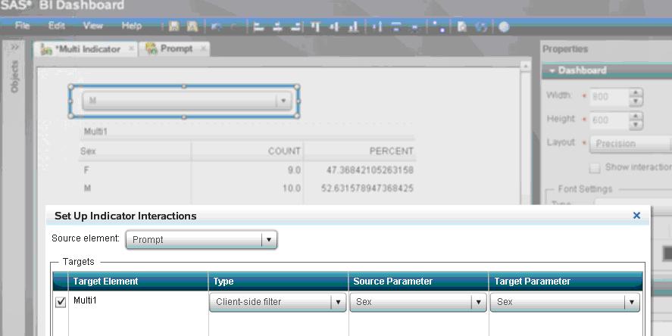
Task: Decrease the Width value with stepper
Action: pyautogui.click(x=636, y=102)
